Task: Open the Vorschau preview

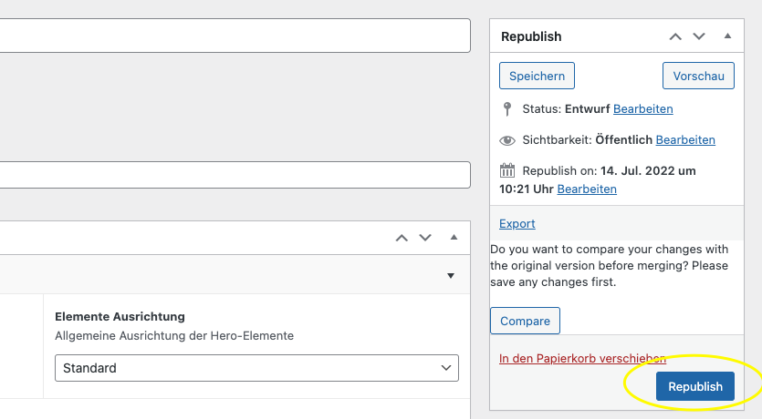Action: tap(698, 76)
